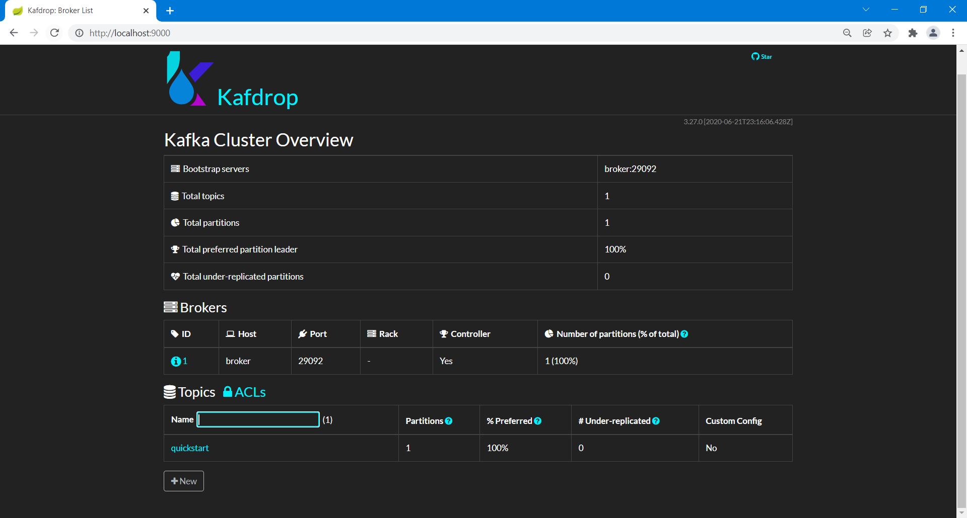967x518 pixels.
Task: Open Chrome three-dot menu
Action: 953,33
